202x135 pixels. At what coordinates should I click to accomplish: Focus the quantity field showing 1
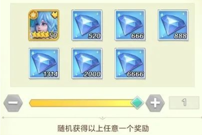point(184,103)
